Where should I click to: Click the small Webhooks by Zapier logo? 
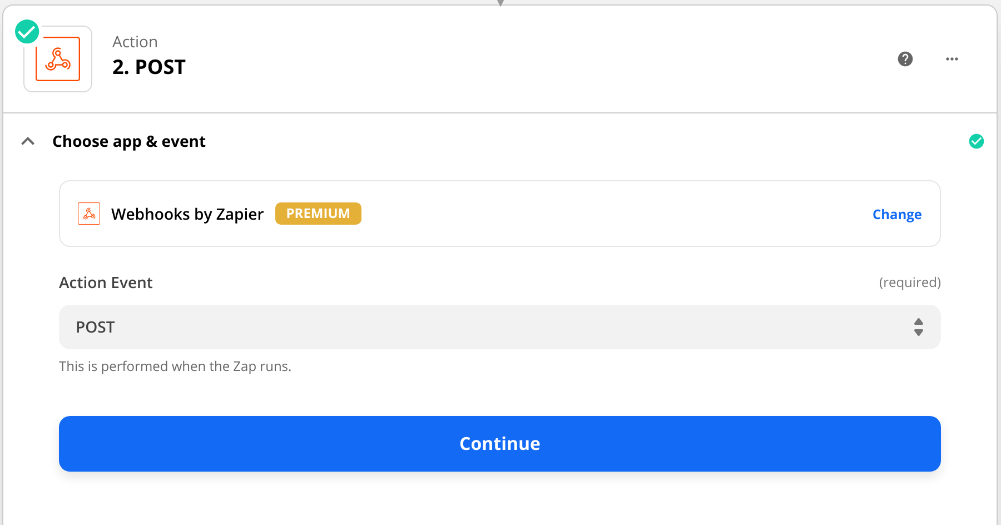click(x=89, y=214)
